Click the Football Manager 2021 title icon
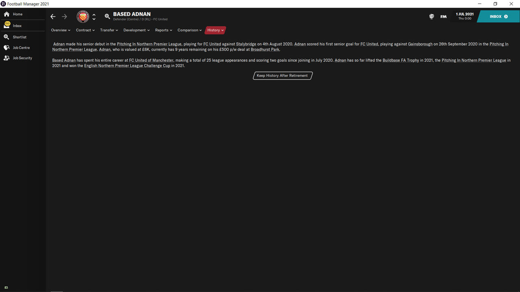This screenshot has height=292, width=520. click(3, 4)
